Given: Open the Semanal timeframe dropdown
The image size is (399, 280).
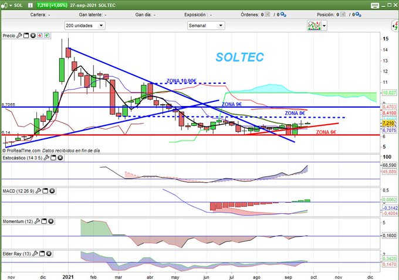Looking at the screenshot, I should click(206, 25).
